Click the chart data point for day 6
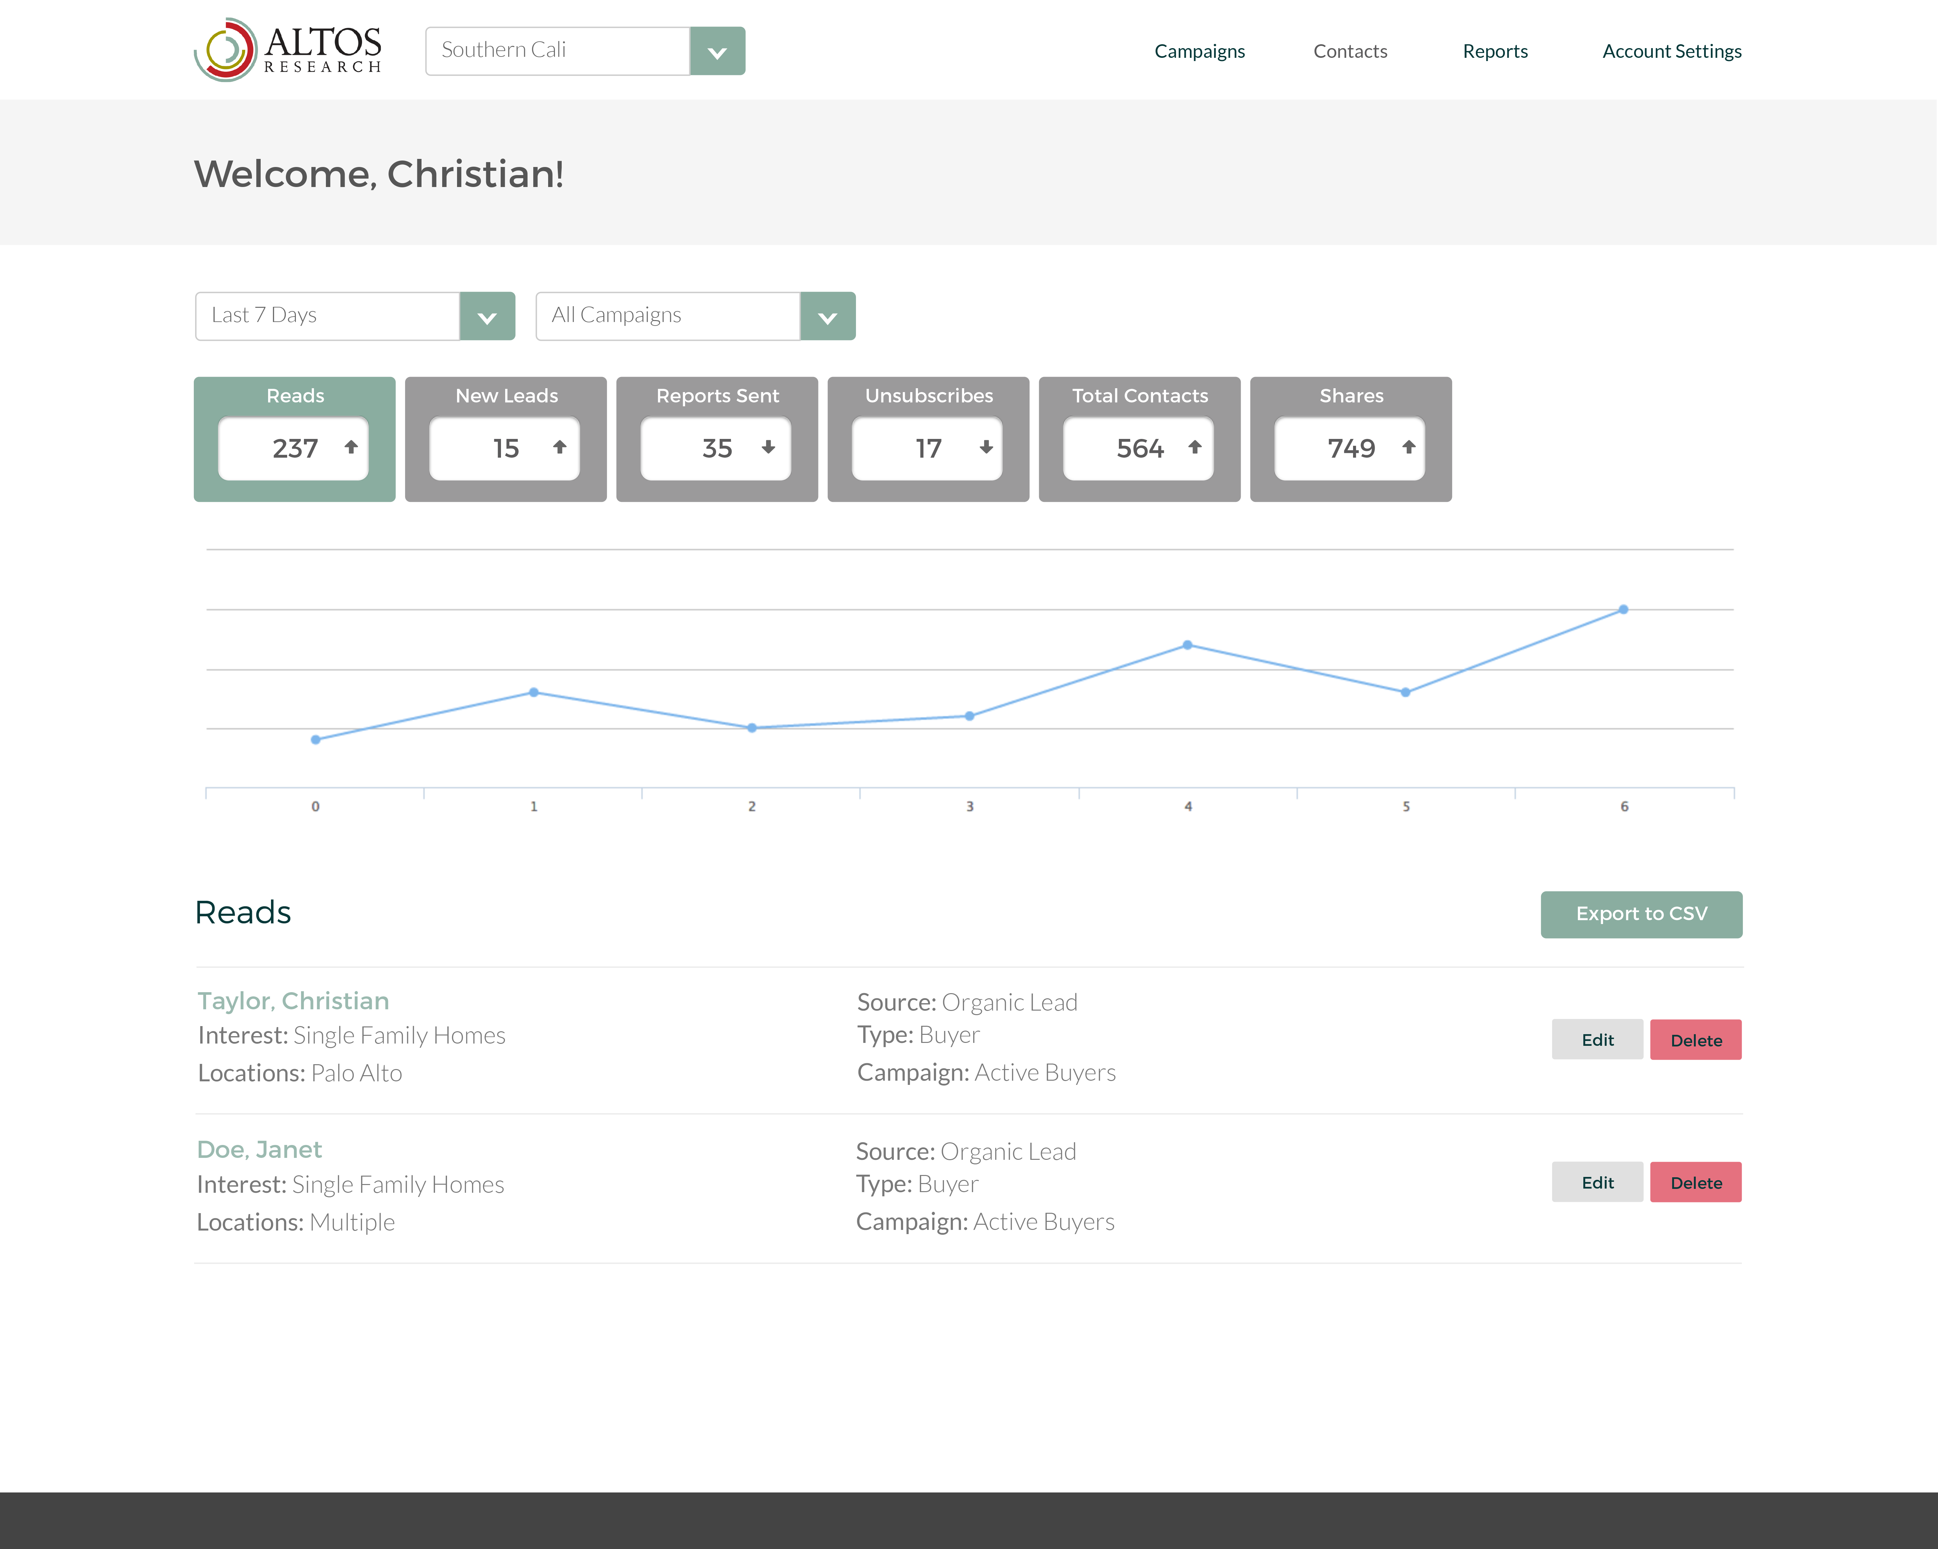The width and height of the screenshot is (1938, 1549). click(x=1623, y=609)
